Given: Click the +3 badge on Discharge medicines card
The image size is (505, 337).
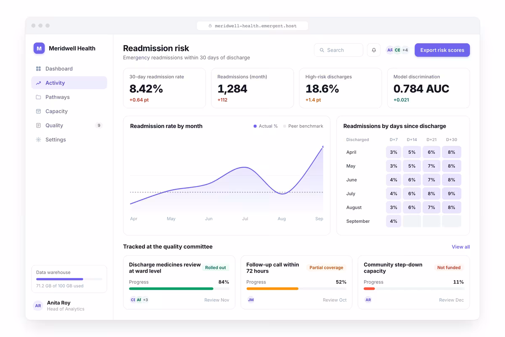Looking at the screenshot, I should coord(146,300).
